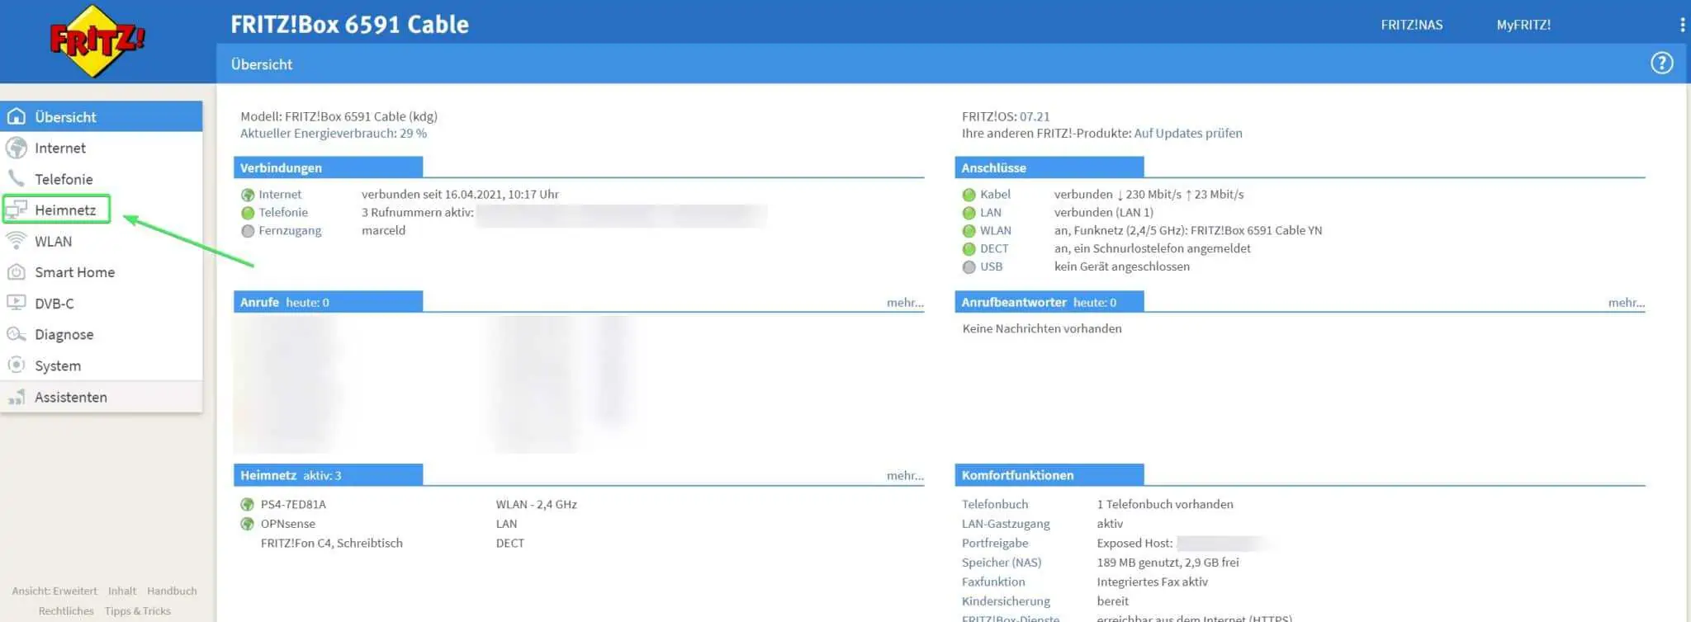Open MyFRITZ! in the header
Viewport: 1691px width, 622px height.
coord(1523,25)
